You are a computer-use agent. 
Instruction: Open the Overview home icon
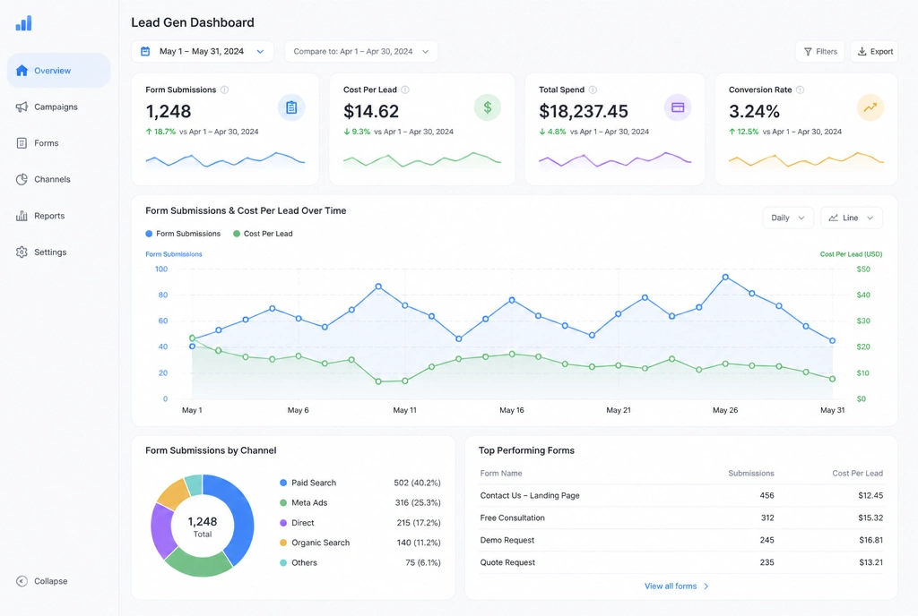pos(22,71)
